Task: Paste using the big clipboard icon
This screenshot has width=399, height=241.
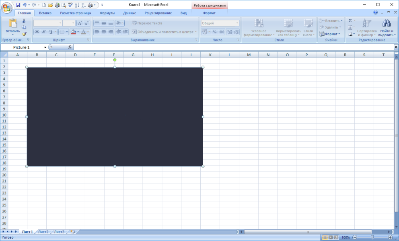Action: tap(13, 23)
